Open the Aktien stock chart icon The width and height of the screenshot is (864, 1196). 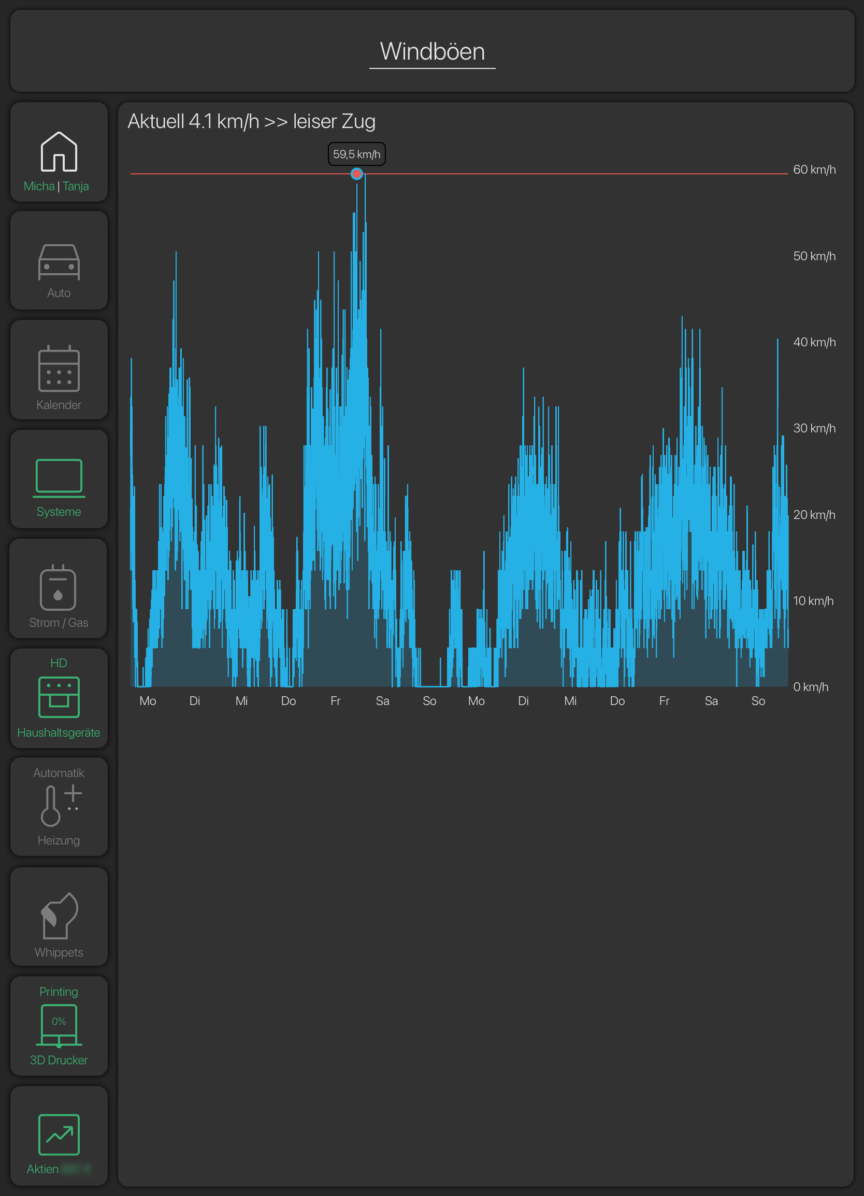(x=59, y=1135)
